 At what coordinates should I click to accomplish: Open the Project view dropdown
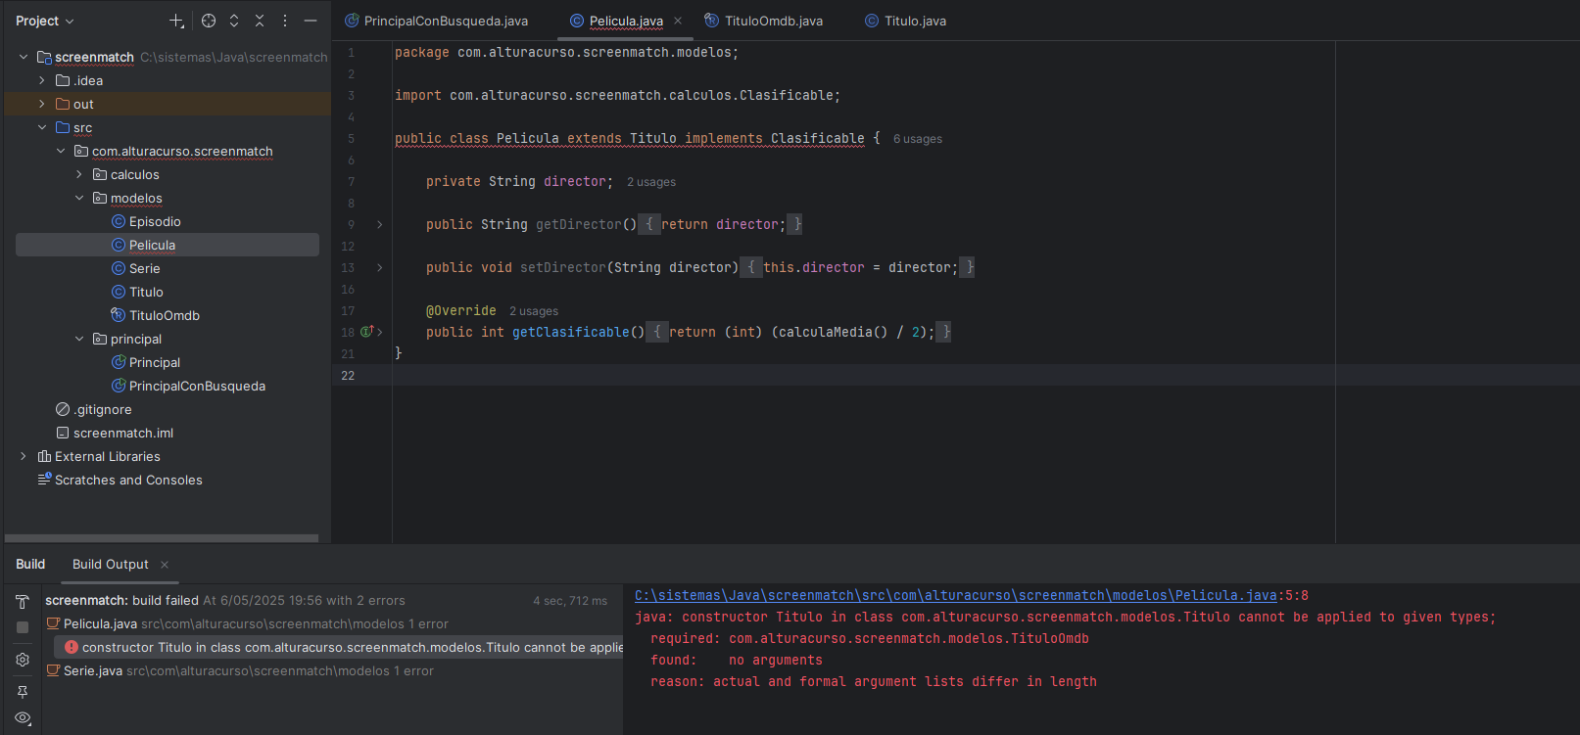coord(45,21)
